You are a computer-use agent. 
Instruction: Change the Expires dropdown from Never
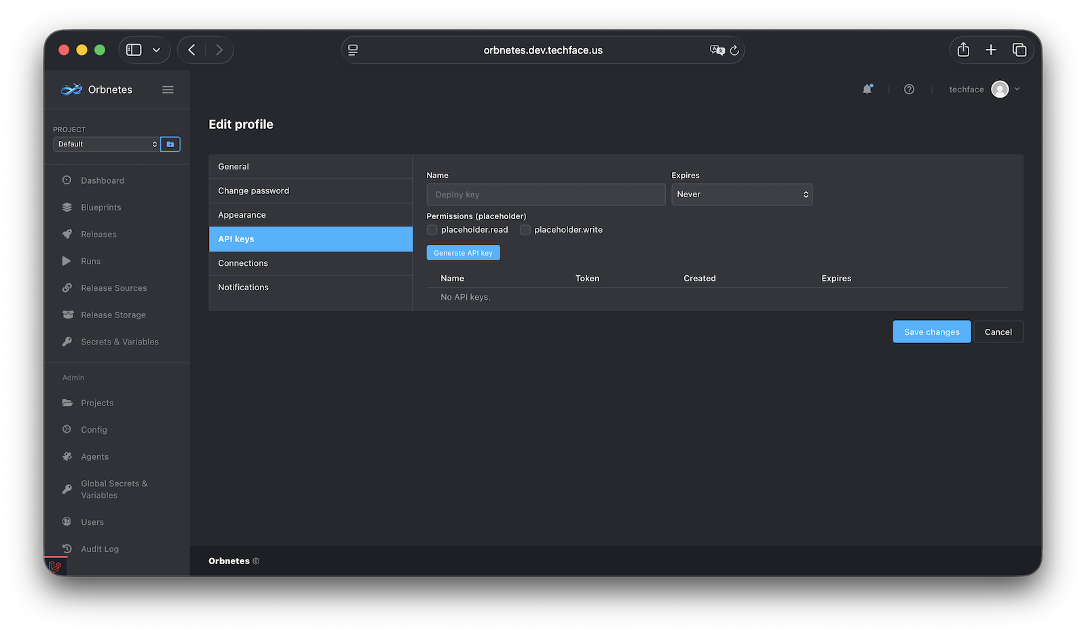click(742, 195)
